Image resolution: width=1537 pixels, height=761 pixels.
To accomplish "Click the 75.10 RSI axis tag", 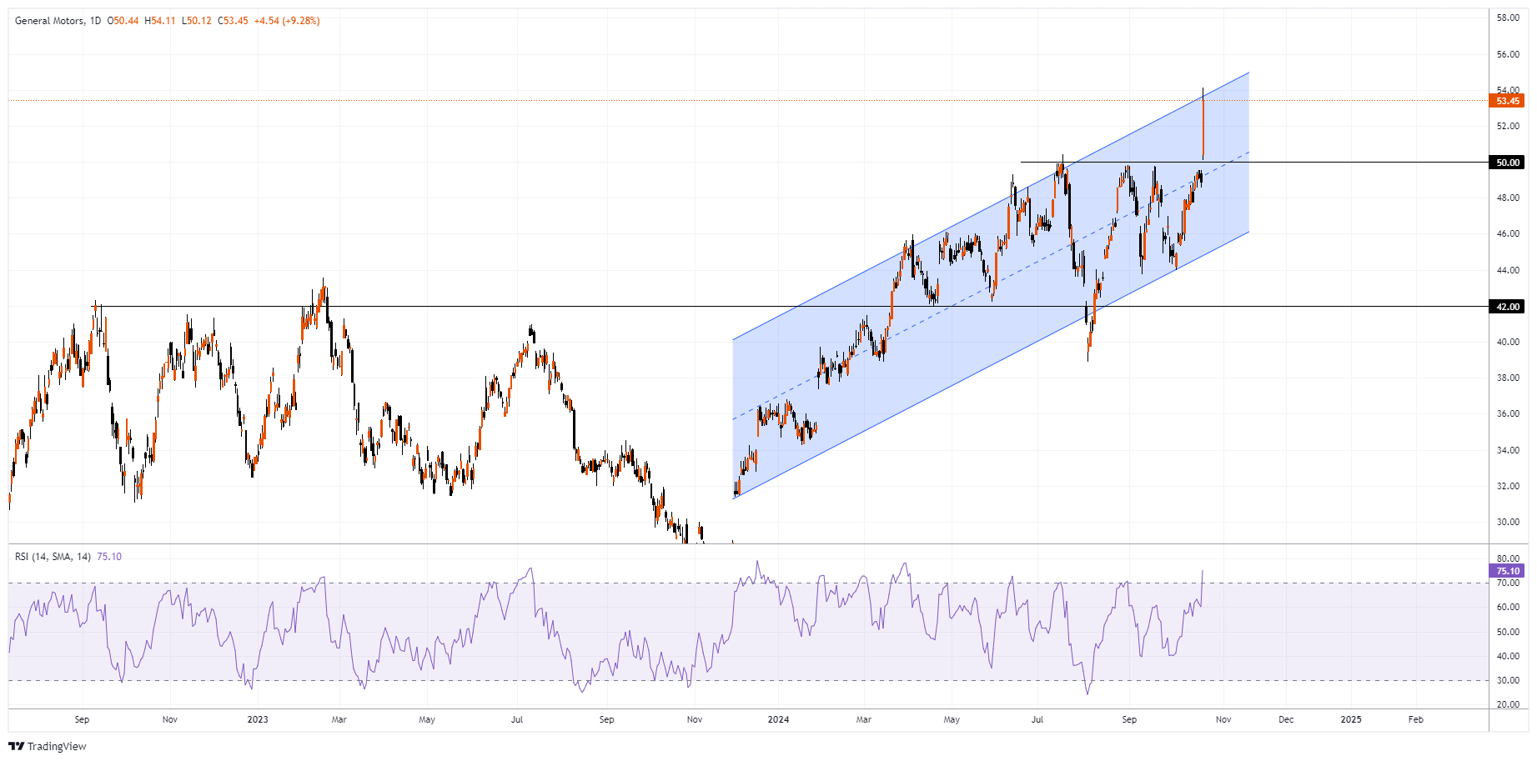I will [1508, 571].
